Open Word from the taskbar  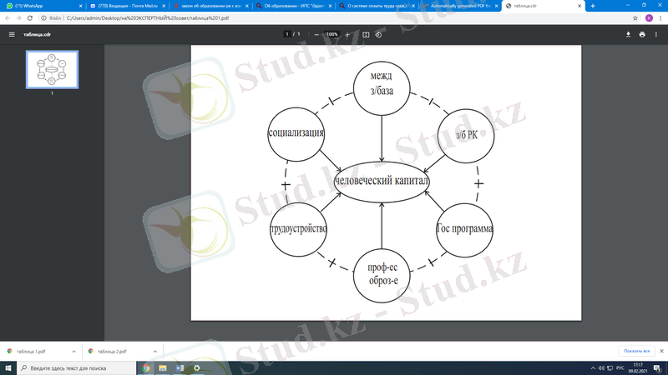point(180,368)
